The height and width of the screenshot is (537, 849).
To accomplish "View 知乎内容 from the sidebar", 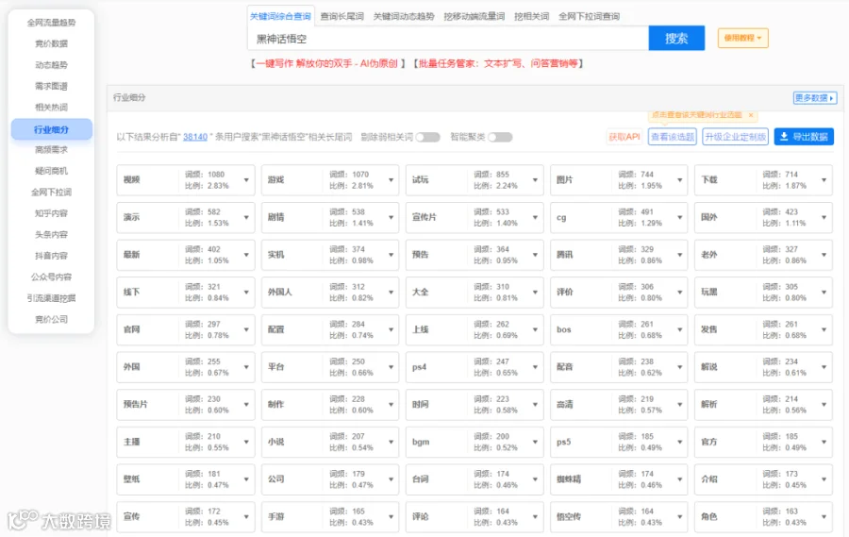I will coord(52,213).
